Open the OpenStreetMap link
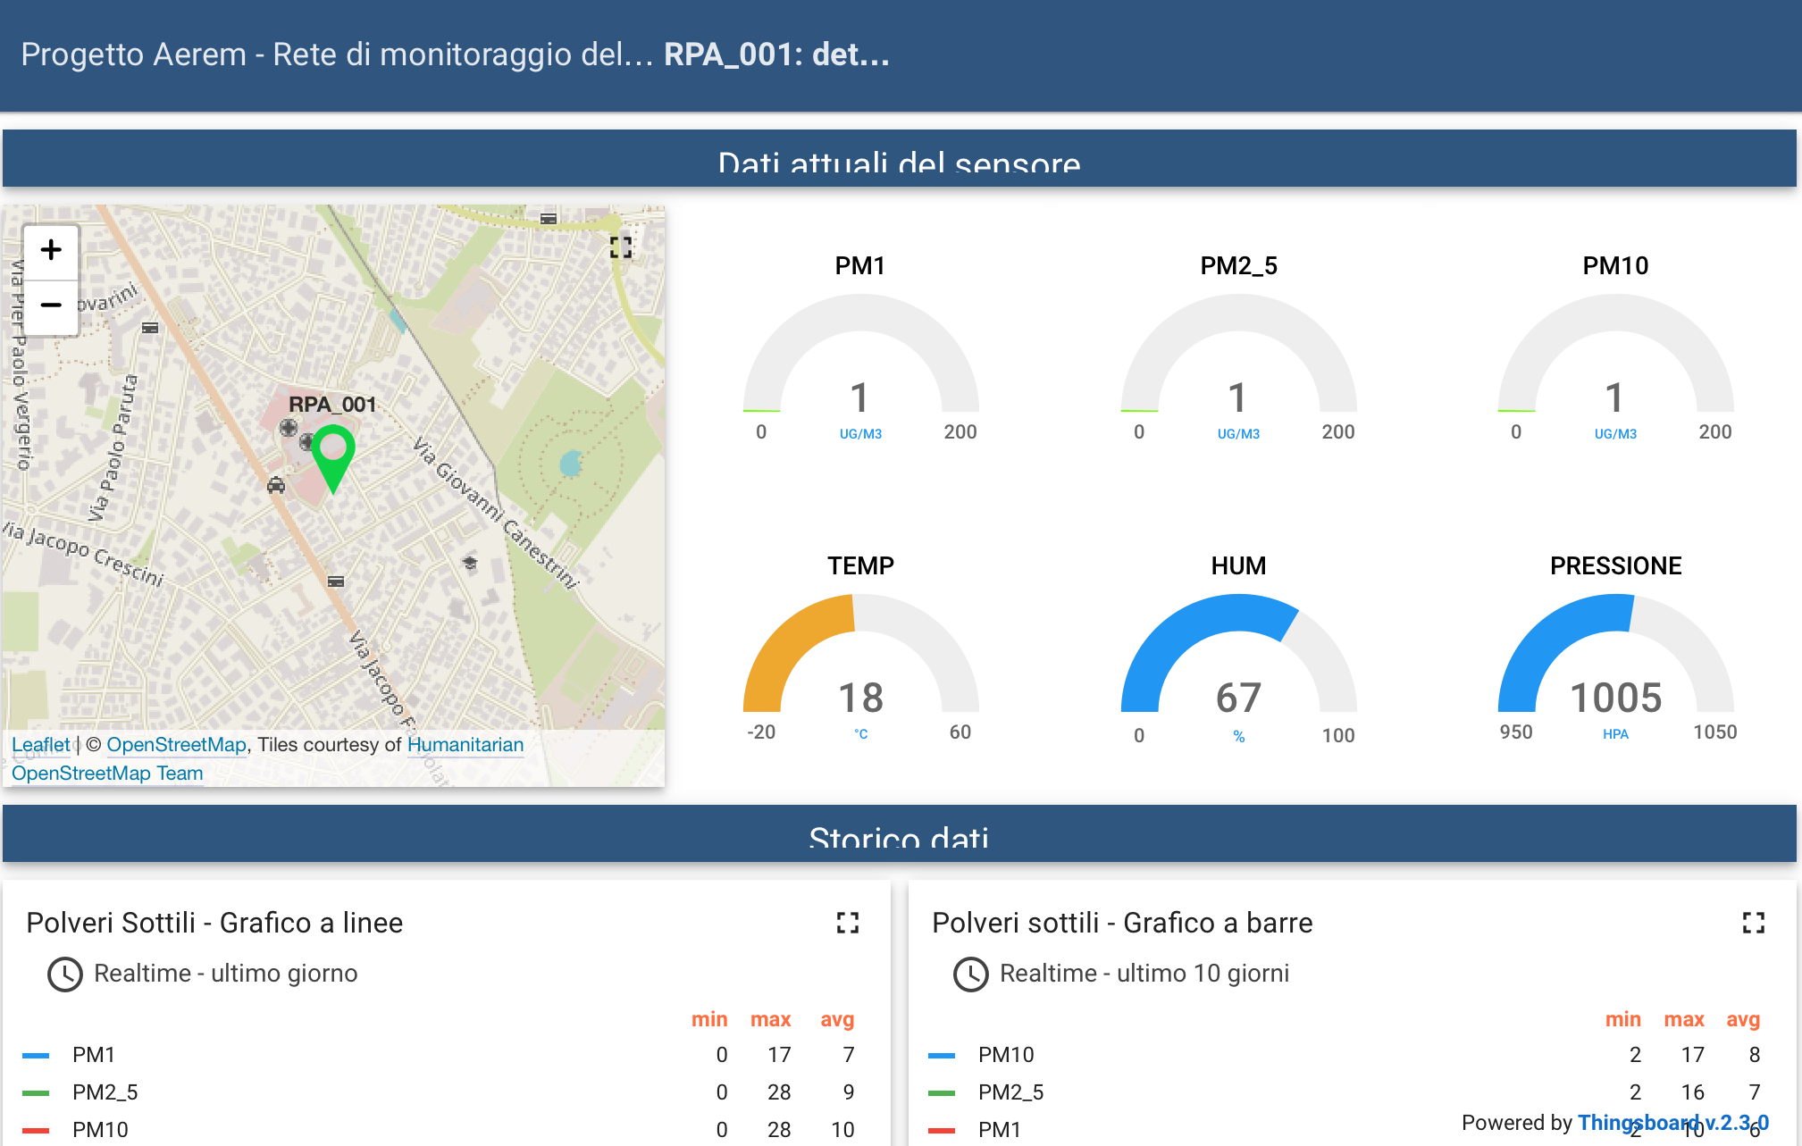Image resolution: width=1802 pixels, height=1146 pixels. point(176,745)
